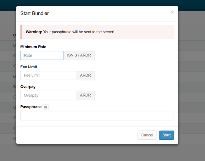Click the ARDR unit beside Fee Limit
Viewport: 205px width, 161px height.
[x=85, y=75]
